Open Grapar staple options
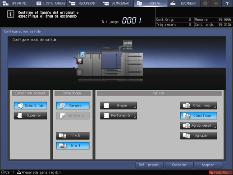233x175 pixels. point(119,106)
